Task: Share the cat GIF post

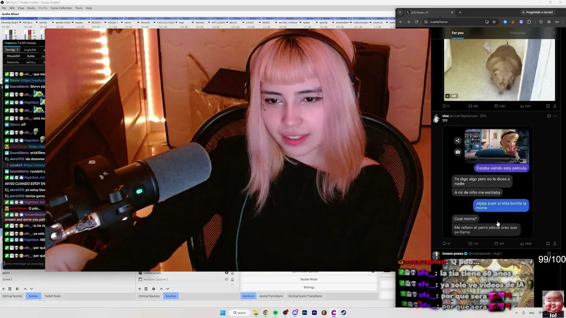Action: tap(555, 106)
